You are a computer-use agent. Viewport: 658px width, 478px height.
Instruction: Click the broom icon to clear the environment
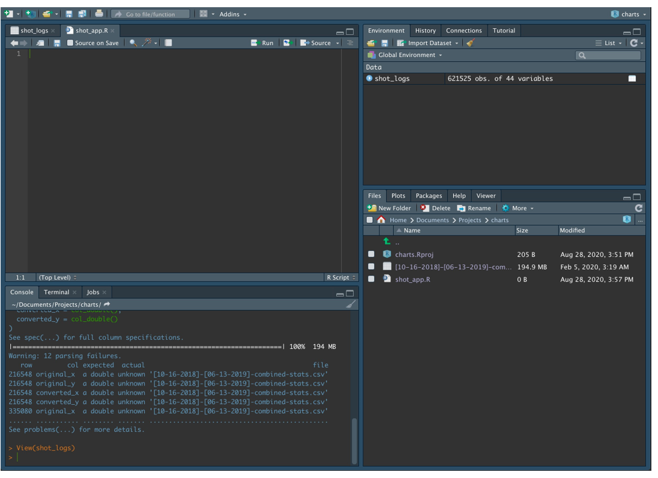click(x=470, y=43)
